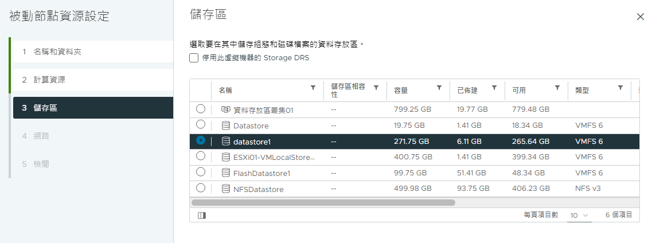Select the FlashDatastore1 radio button
The height and width of the screenshot is (243, 652).
point(201,172)
